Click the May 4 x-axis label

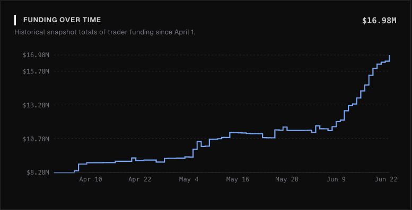click(189, 179)
